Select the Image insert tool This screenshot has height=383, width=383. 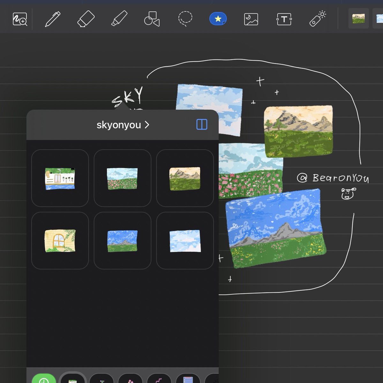click(251, 19)
